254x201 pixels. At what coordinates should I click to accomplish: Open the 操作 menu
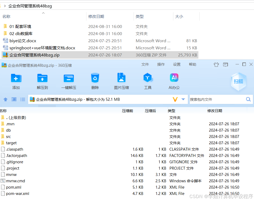pyautogui.click(x=161, y=64)
